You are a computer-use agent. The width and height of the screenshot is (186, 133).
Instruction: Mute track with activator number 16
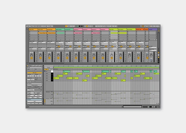click(85, 58)
